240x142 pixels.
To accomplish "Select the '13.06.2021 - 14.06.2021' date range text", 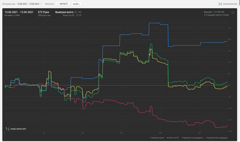I will tap(28, 4).
